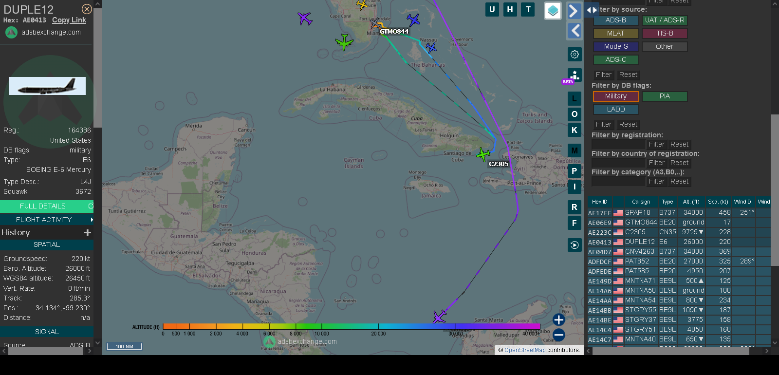Toggle the ADS-C source filter

pyautogui.click(x=616, y=60)
